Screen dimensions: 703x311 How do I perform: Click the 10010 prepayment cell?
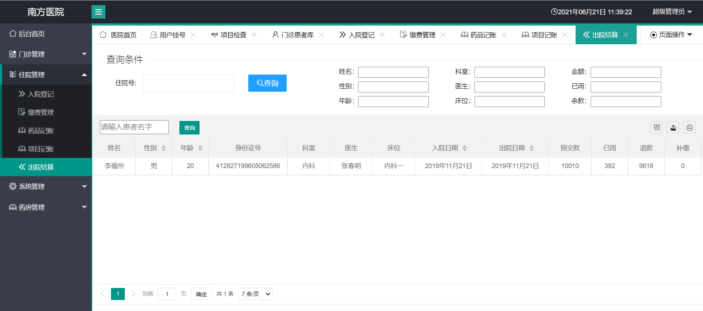570,166
